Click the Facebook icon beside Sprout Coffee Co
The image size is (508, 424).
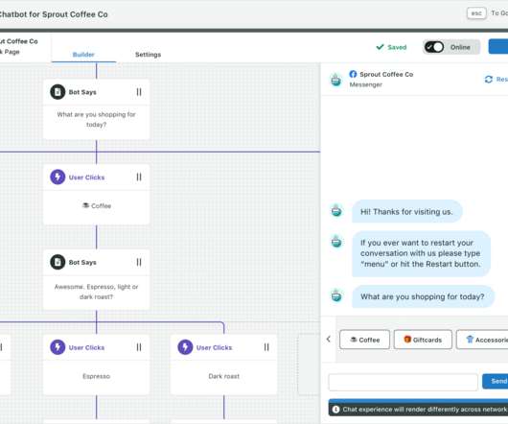tap(353, 74)
